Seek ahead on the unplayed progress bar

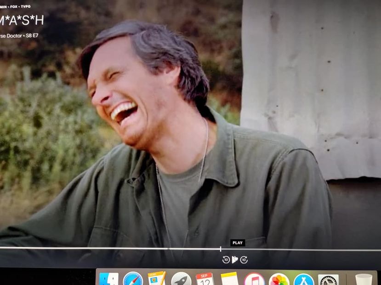(x=301, y=250)
